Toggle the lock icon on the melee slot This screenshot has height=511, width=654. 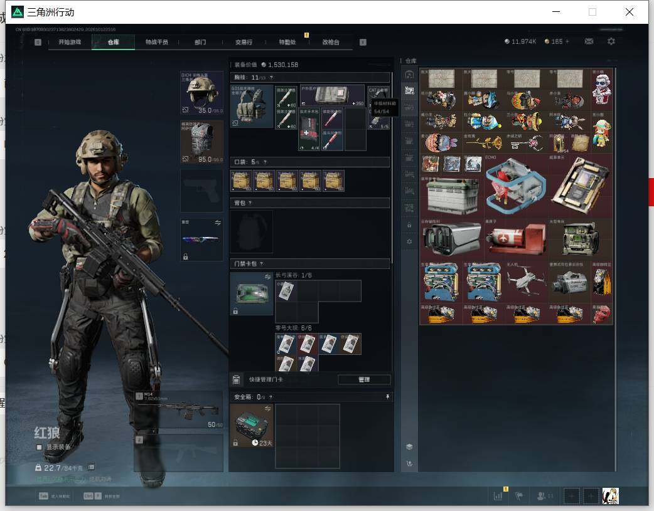(x=185, y=256)
